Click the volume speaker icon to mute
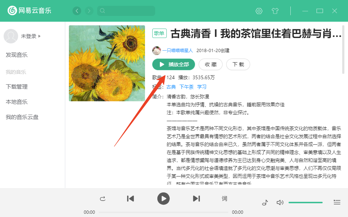Screen dimensions: 348x217 tap(280, 203)
